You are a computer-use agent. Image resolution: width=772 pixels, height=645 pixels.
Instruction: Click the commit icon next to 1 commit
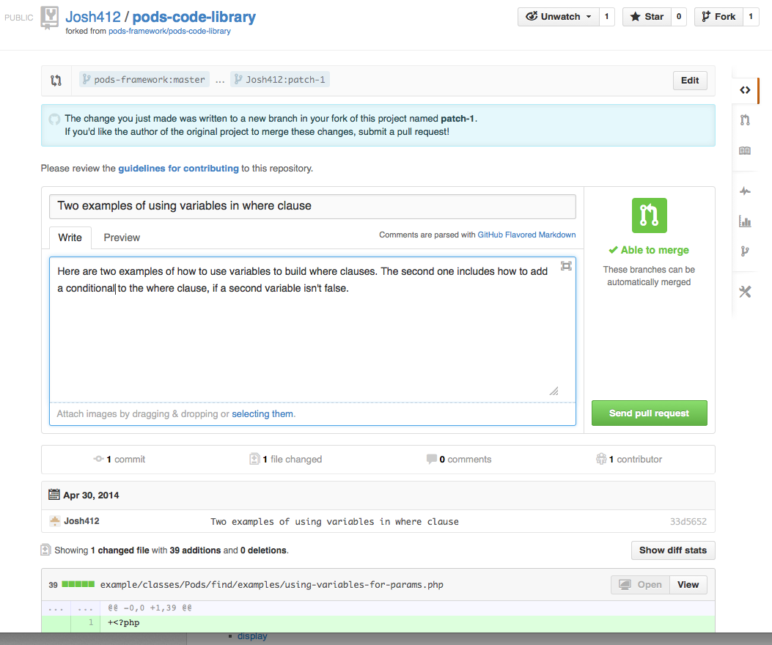[98, 459]
